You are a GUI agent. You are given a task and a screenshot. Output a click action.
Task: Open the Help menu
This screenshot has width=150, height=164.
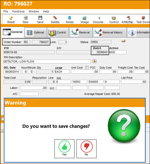pos(46,11)
